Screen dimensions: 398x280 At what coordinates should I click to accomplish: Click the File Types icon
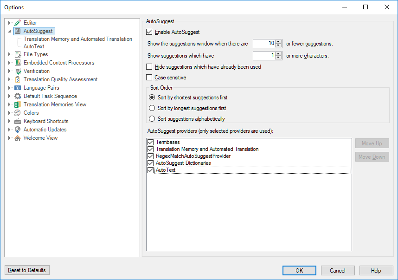(x=18, y=54)
